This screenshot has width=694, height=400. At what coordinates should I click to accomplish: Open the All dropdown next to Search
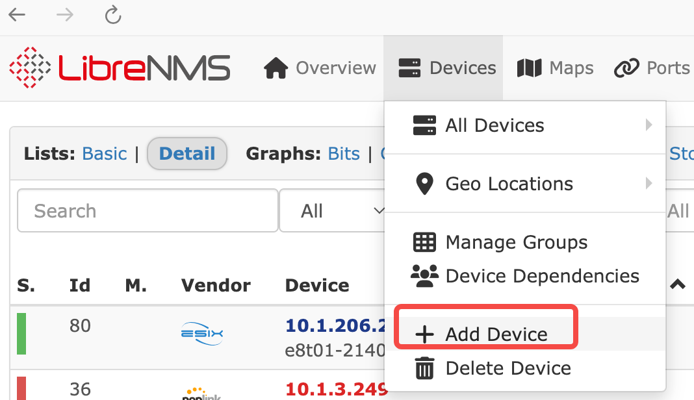pos(333,211)
